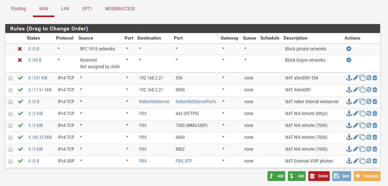388x186 pixels.
Task: Edit the rule with destination port 4060
Action: point(356,138)
